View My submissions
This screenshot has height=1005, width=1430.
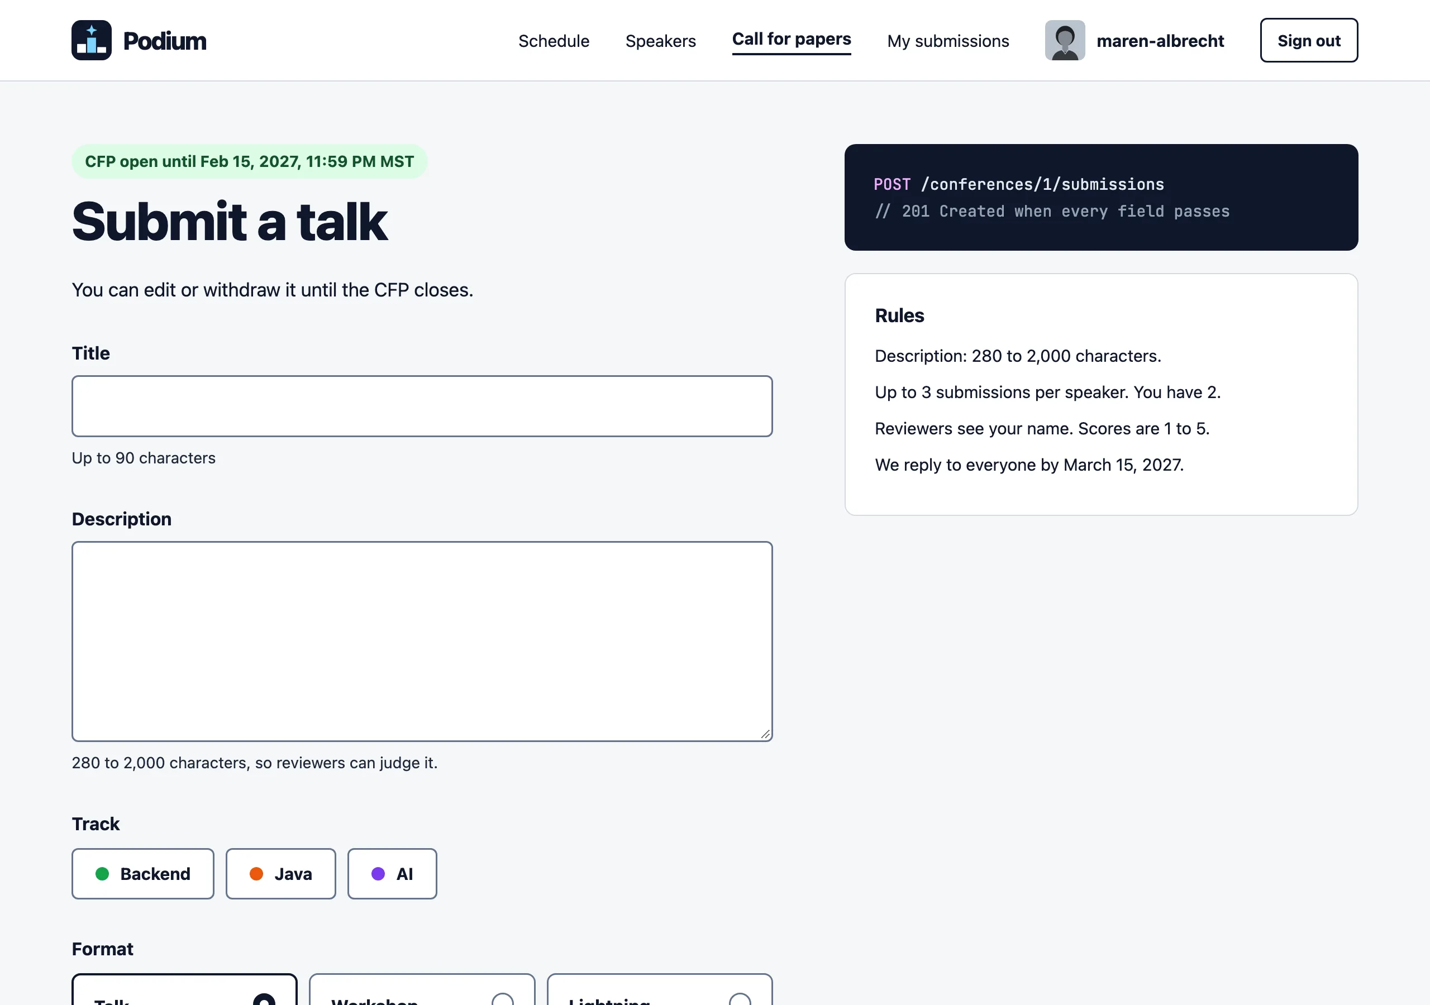948,41
